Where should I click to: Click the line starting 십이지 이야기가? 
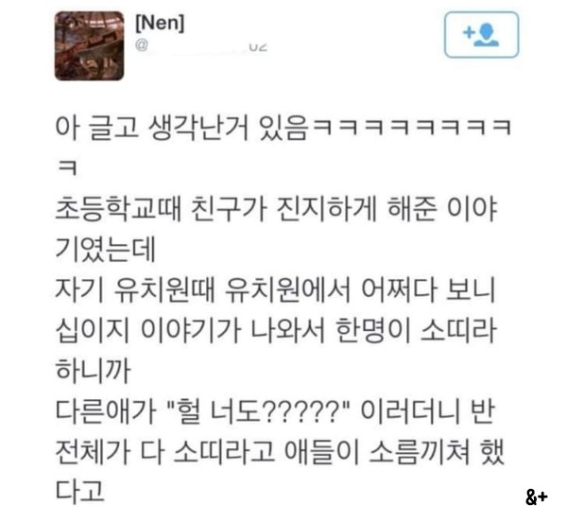pos(276,330)
